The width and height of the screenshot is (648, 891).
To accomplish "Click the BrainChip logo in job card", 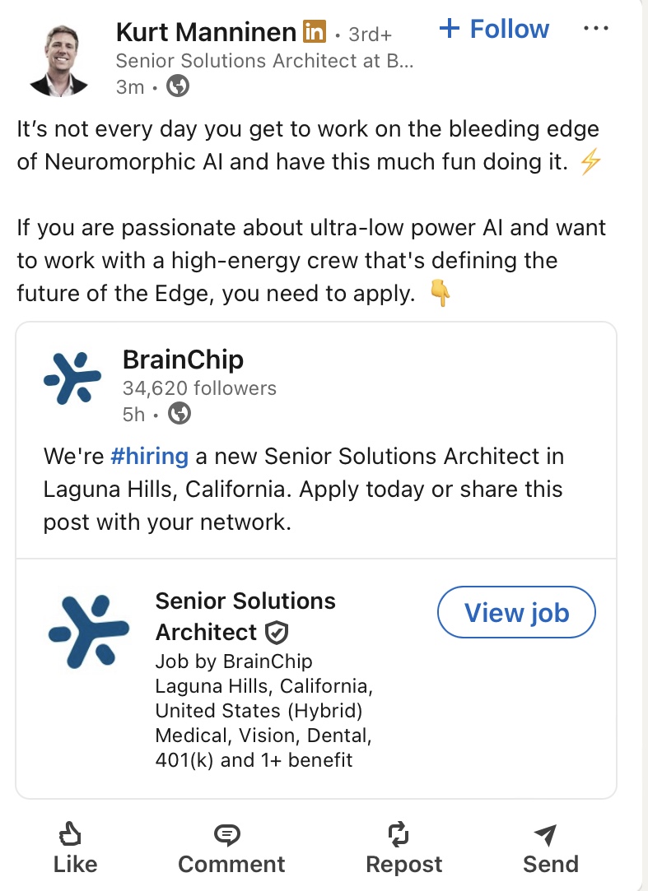I will point(89,630).
